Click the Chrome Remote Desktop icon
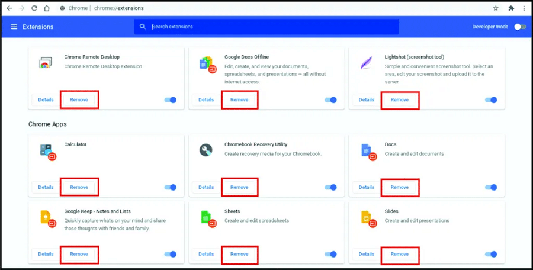Image resolution: width=533 pixels, height=270 pixels. click(46, 63)
